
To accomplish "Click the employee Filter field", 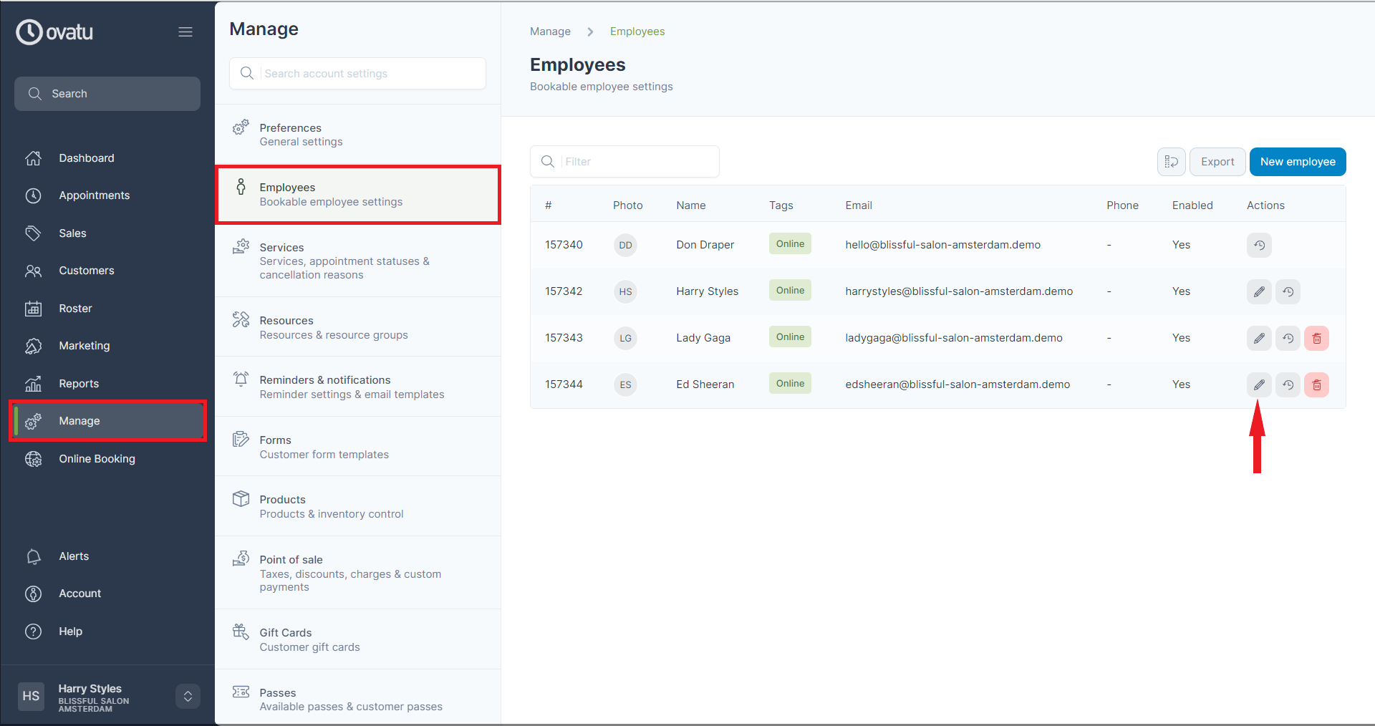I will [x=624, y=162].
